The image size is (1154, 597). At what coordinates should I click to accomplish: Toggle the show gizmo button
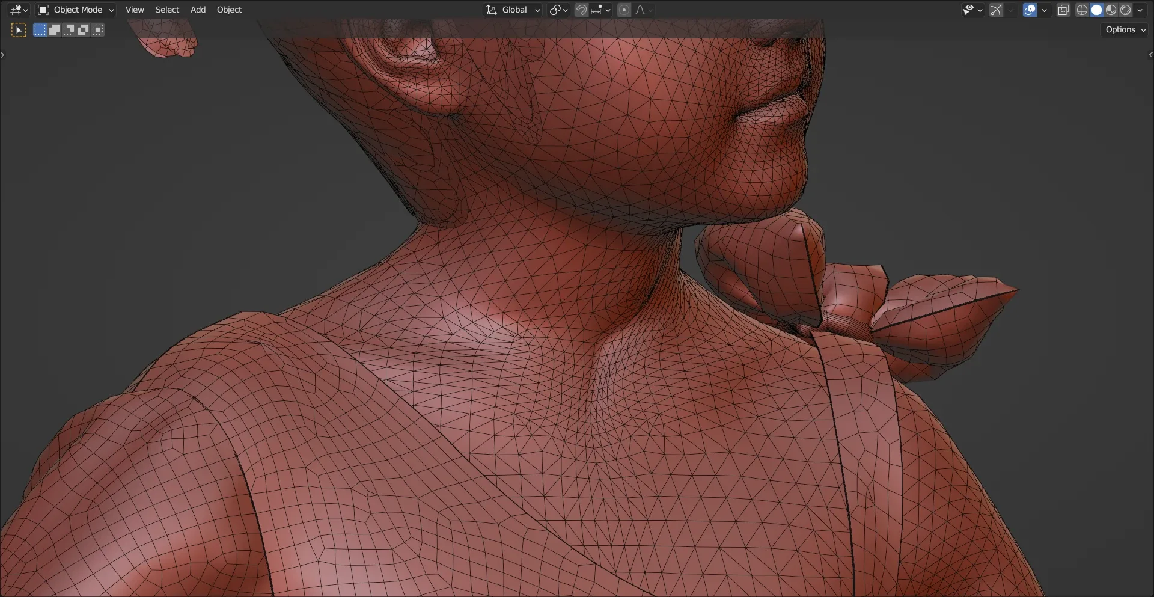click(x=996, y=10)
